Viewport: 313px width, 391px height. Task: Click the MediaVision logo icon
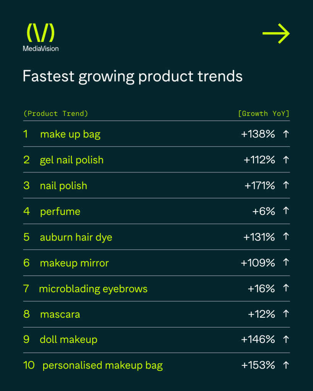click(41, 33)
